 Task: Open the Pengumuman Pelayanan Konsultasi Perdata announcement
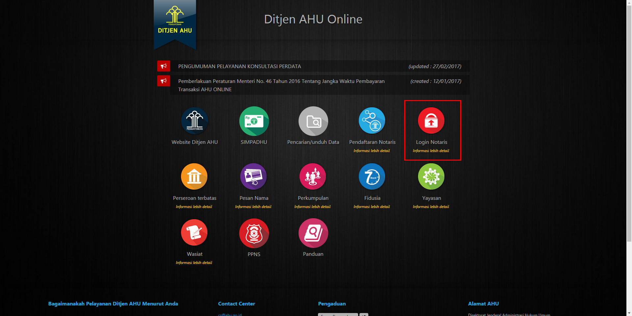239,66
